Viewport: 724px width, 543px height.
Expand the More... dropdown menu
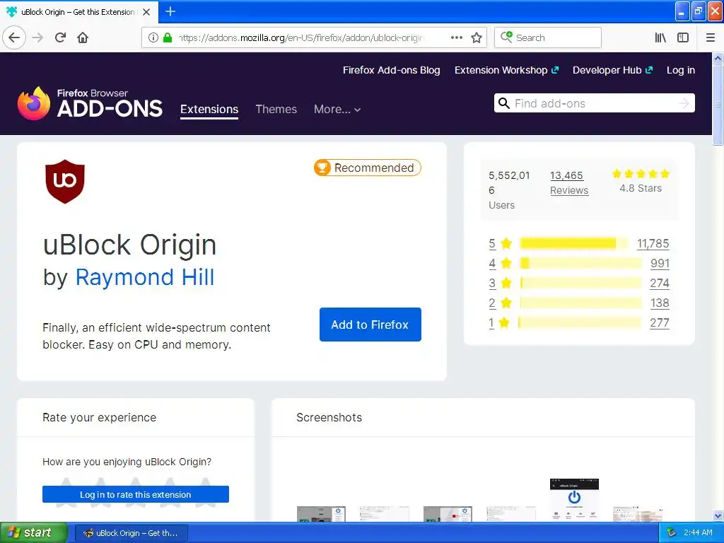[x=337, y=110]
